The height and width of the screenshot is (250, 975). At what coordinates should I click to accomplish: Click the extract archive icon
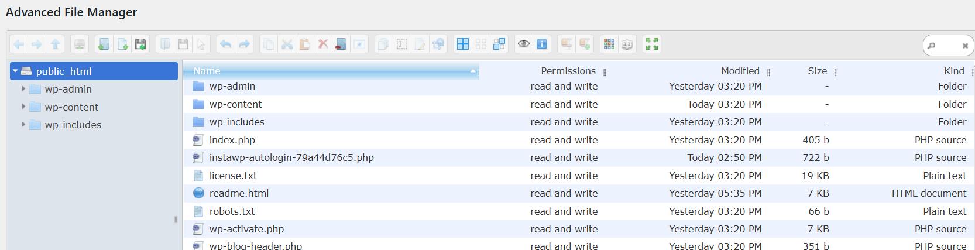(x=567, y=44)
